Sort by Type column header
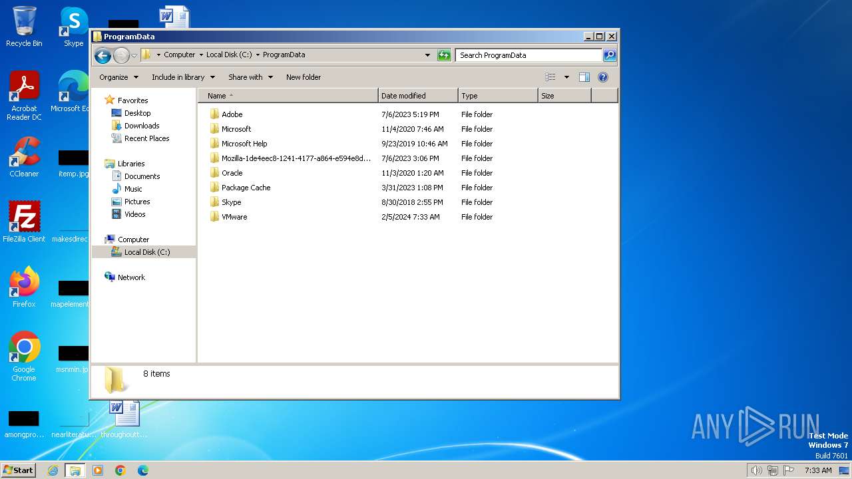Viewport: 852px width, 479px height. click(x=498, y=96)
